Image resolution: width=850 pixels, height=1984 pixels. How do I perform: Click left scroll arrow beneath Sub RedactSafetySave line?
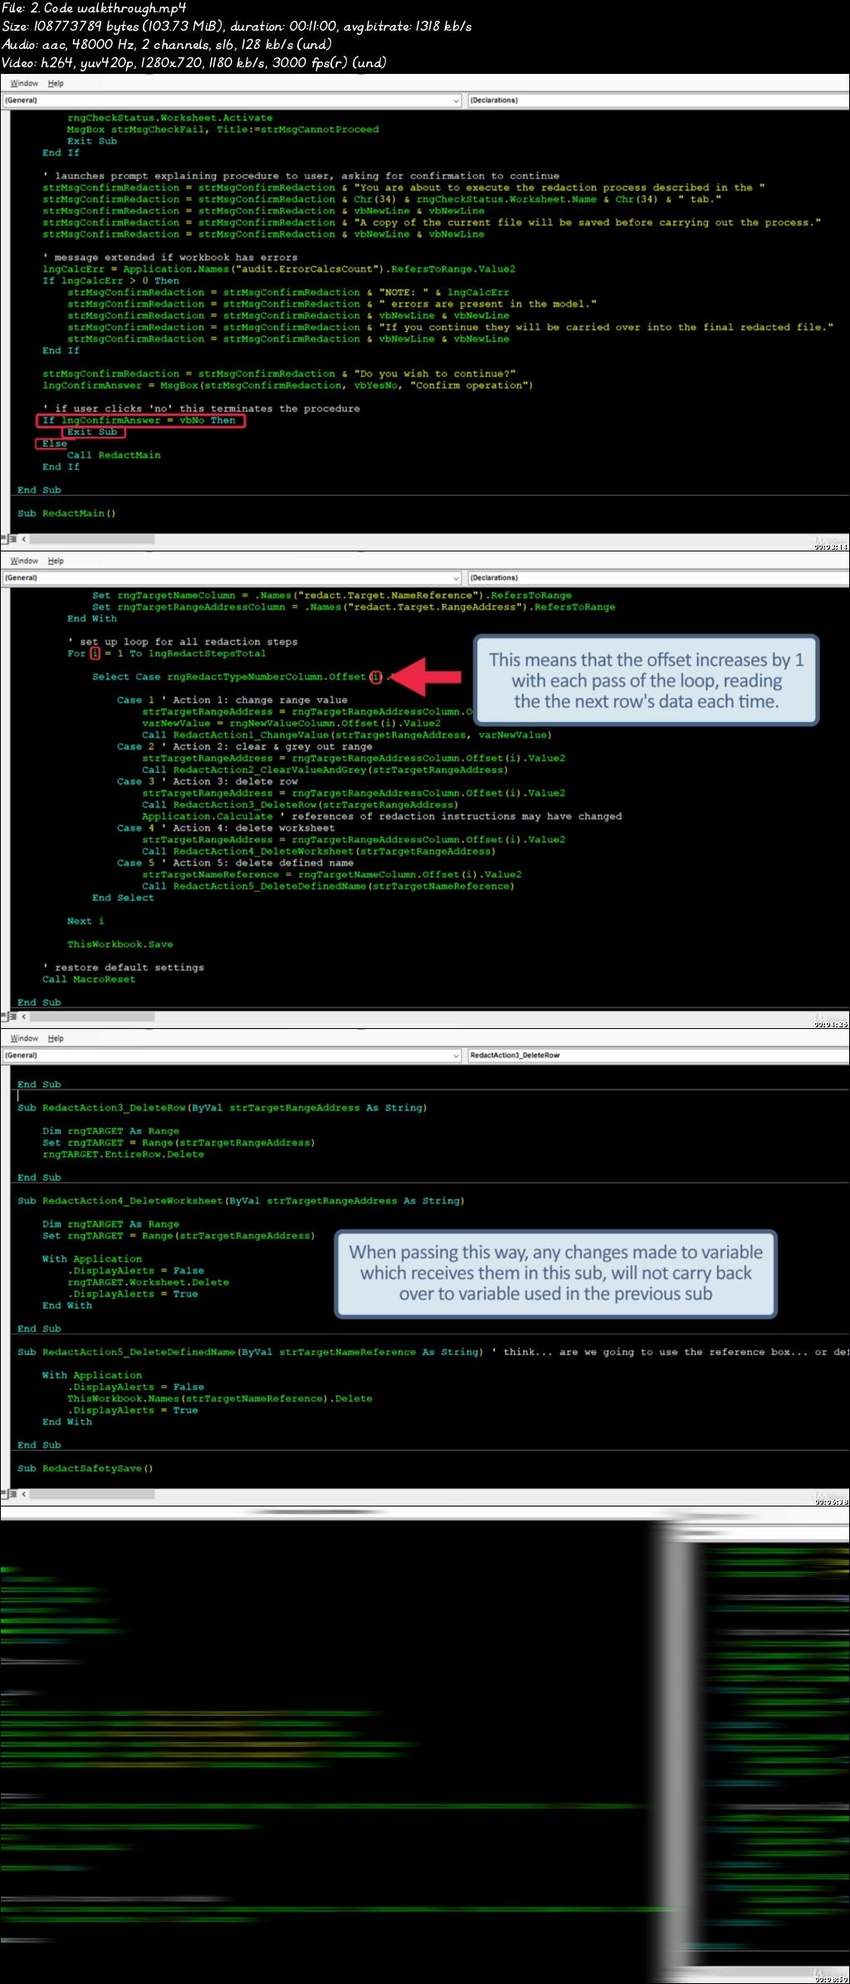pyautogui.click(x=24, y=1494)
